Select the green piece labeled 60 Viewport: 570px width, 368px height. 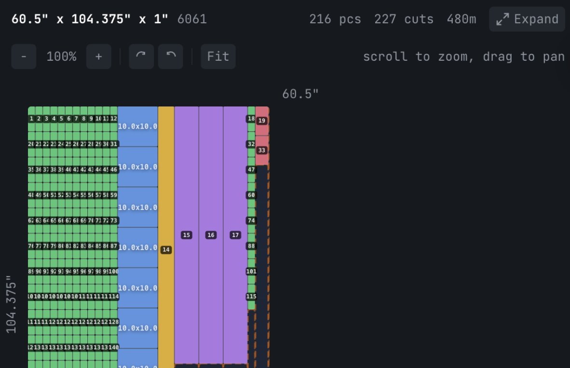[x=251, y=195]
